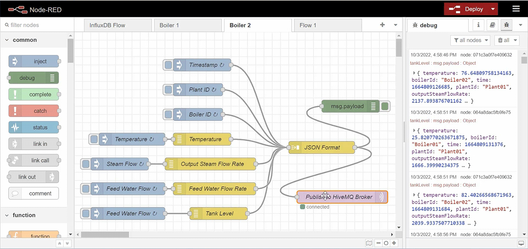The width and height of the screenshot is (528, 249).
Task: Select the msg.payload debug node
Action: (350, 106)
